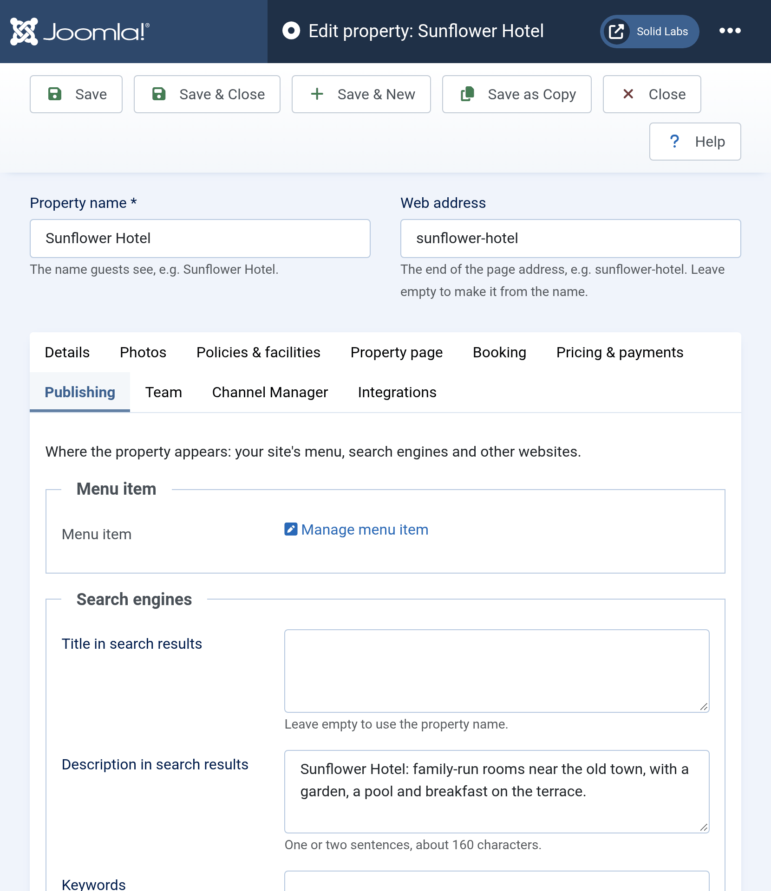The image size is (771, 891).
Task: Switch to the Details tab
Action: (x=67, y=352)
